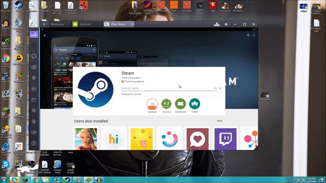Open the Similar apps badge
This screenshot has width=326, height=183.
[x=195, y=104]
